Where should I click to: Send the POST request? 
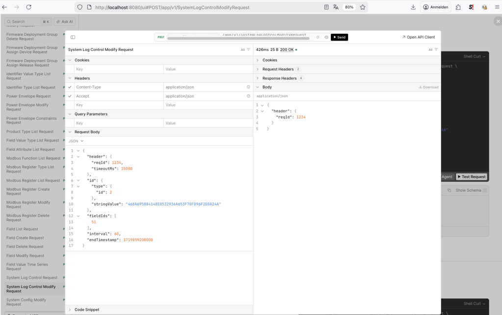[x=339, y=37]
